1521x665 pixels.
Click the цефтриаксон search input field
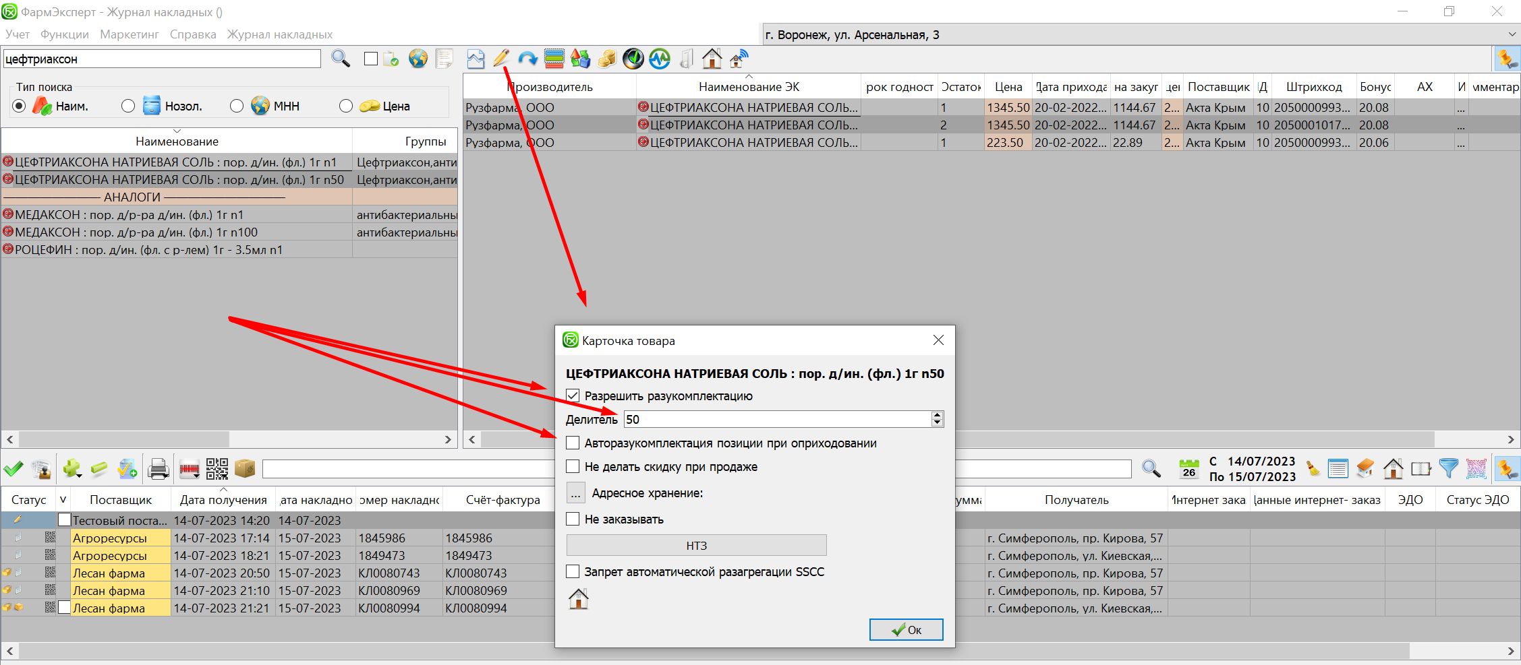pyautogui.click(x=162, y=59)
